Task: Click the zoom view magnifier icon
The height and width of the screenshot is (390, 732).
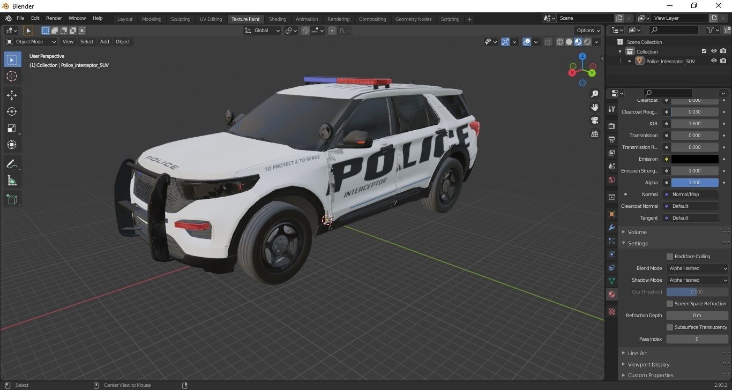Action: point(595,94)
